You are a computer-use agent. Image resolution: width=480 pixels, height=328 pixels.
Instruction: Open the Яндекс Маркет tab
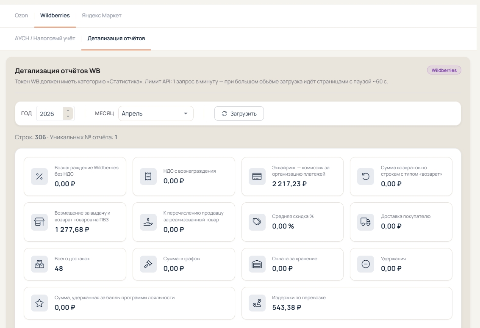[102, 15]
